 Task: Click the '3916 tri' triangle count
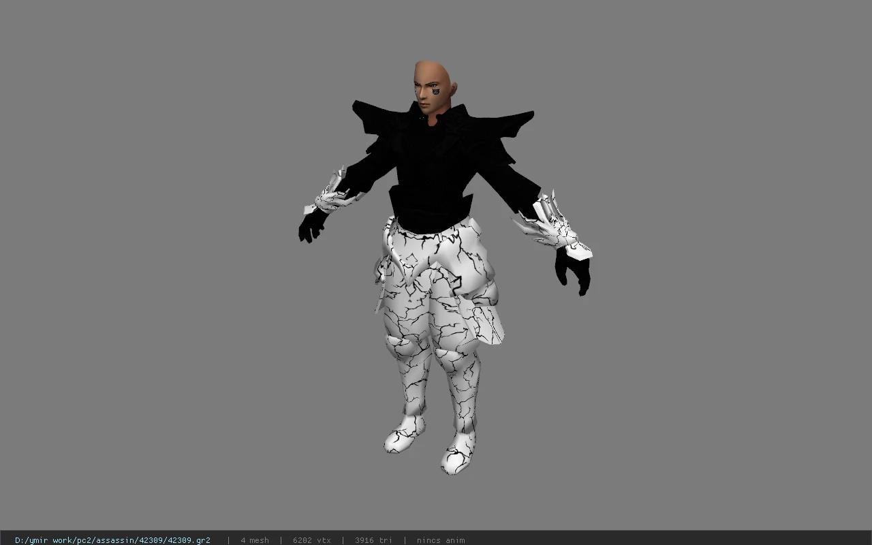[x=374, y=540]
